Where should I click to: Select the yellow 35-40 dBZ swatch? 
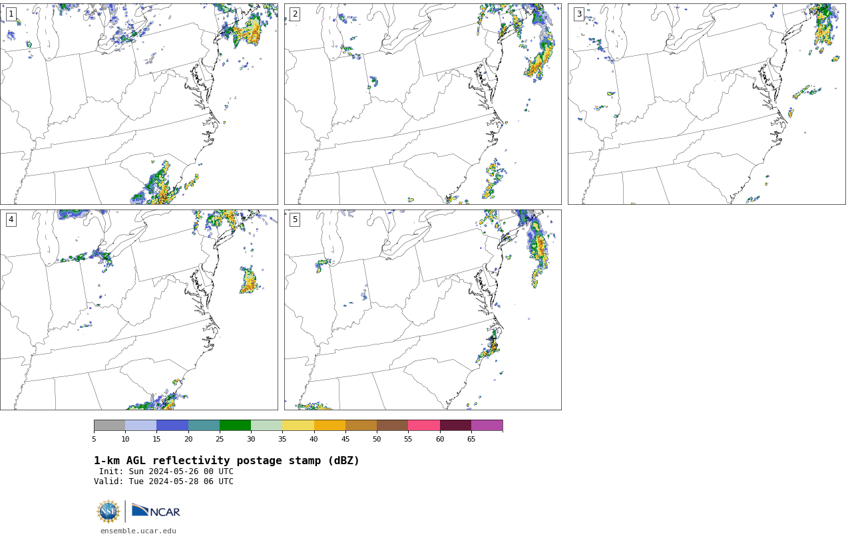click(x=298, y=426)
